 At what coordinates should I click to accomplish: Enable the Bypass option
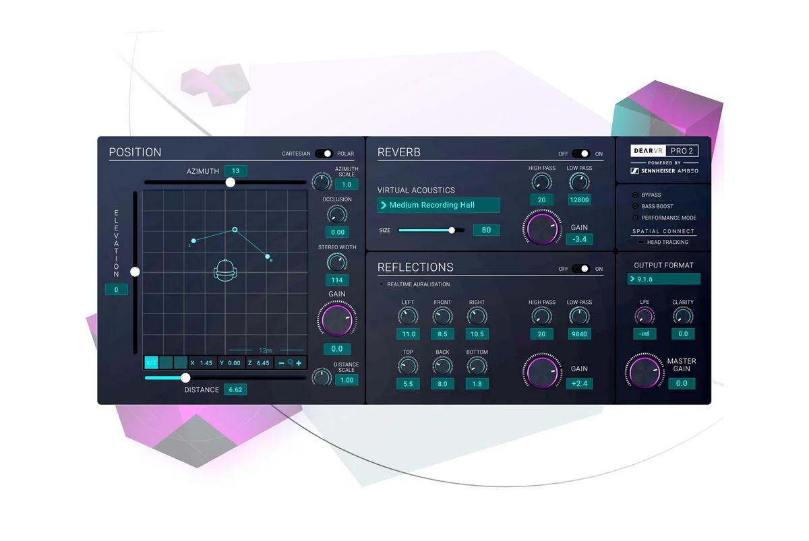click(x=634, y=195)
